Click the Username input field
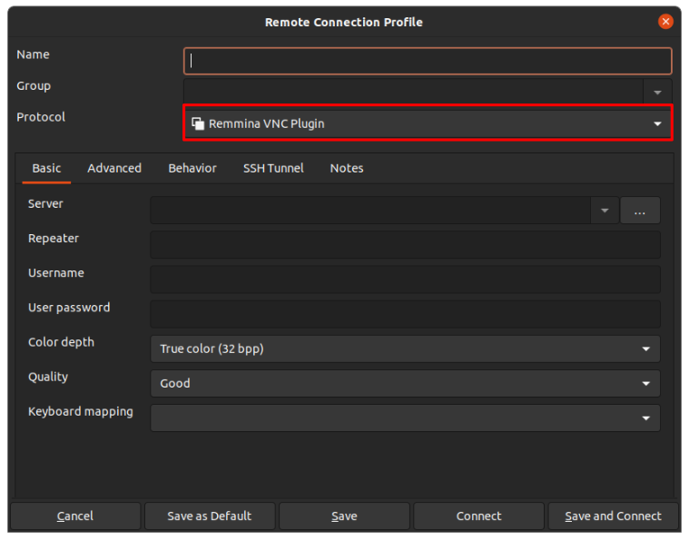Screen dimensions: 689x540 pyautogui.click(x=405, y=280)
